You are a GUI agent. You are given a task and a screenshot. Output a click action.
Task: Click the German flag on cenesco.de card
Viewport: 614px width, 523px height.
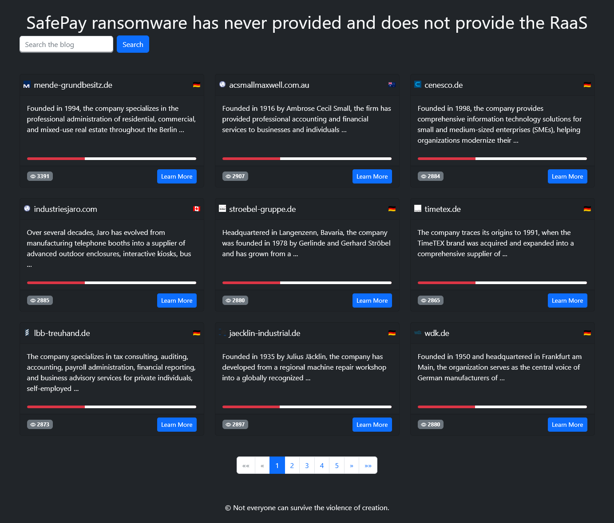pyautogui.click(x=587, y=85)
